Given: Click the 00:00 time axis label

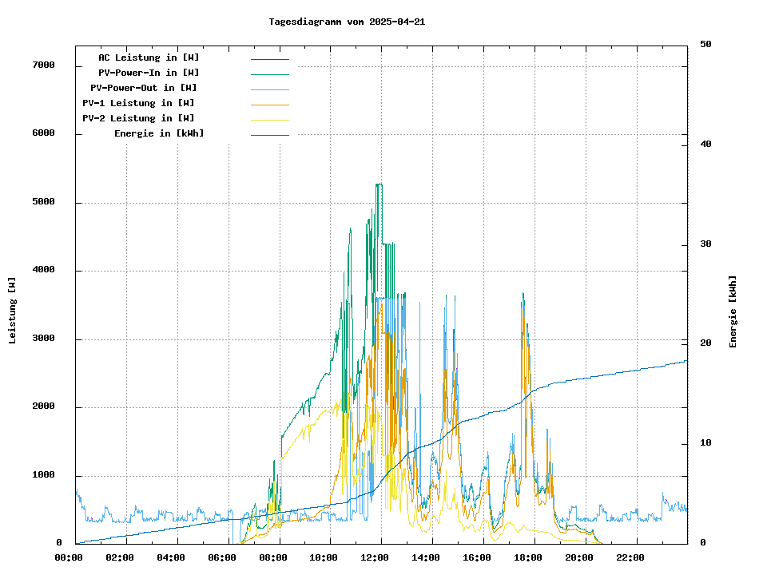Looking at the screenshot, I should point(69,557).
